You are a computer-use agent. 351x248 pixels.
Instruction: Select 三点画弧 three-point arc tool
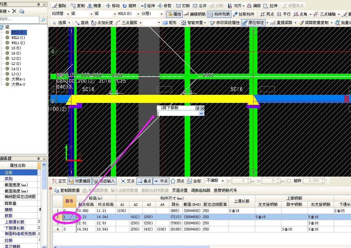point(127,23)
